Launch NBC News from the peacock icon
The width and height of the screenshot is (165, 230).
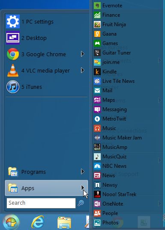(x=97, y=166)
